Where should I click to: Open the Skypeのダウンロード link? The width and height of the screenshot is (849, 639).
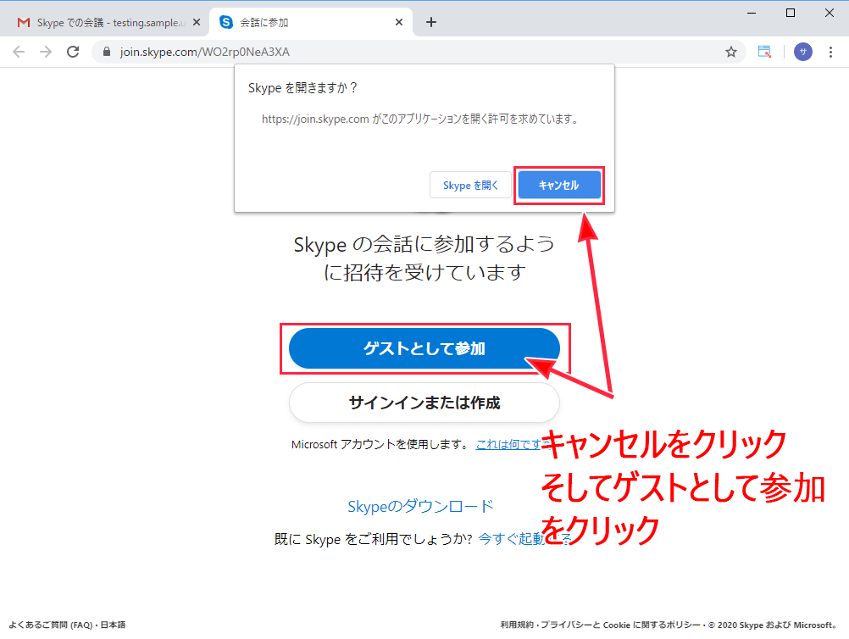[420, 506]
